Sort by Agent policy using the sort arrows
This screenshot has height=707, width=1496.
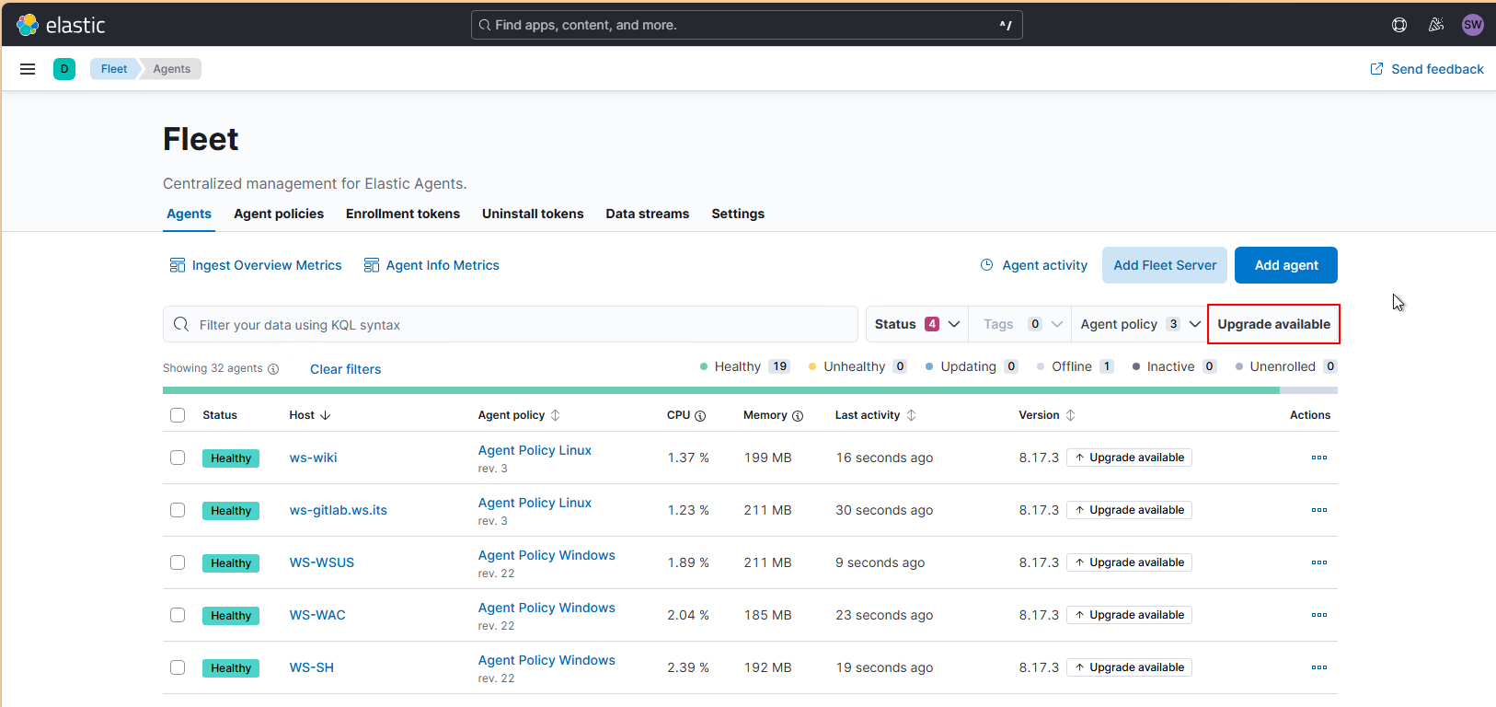555,415
